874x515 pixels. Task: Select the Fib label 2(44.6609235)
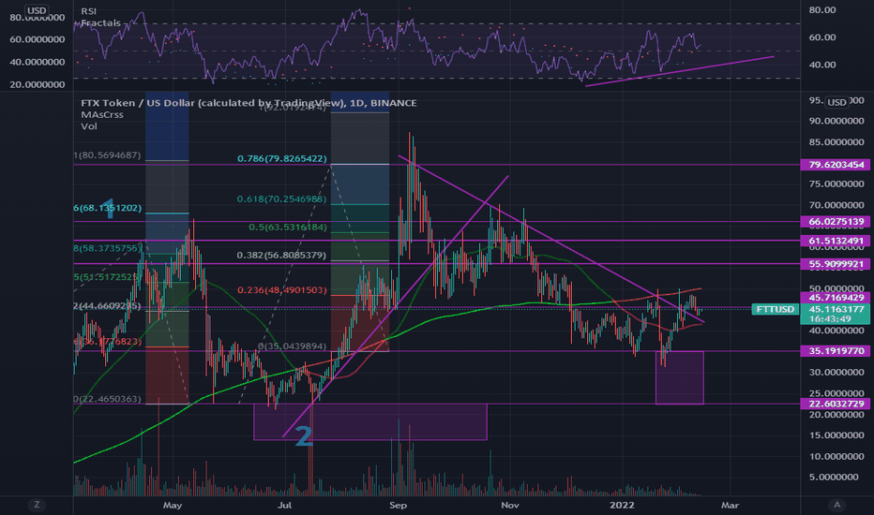[x=107, y=306]
